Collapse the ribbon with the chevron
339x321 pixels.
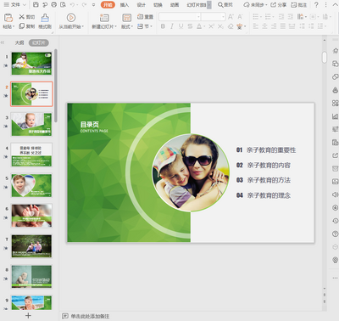(335, 4)
